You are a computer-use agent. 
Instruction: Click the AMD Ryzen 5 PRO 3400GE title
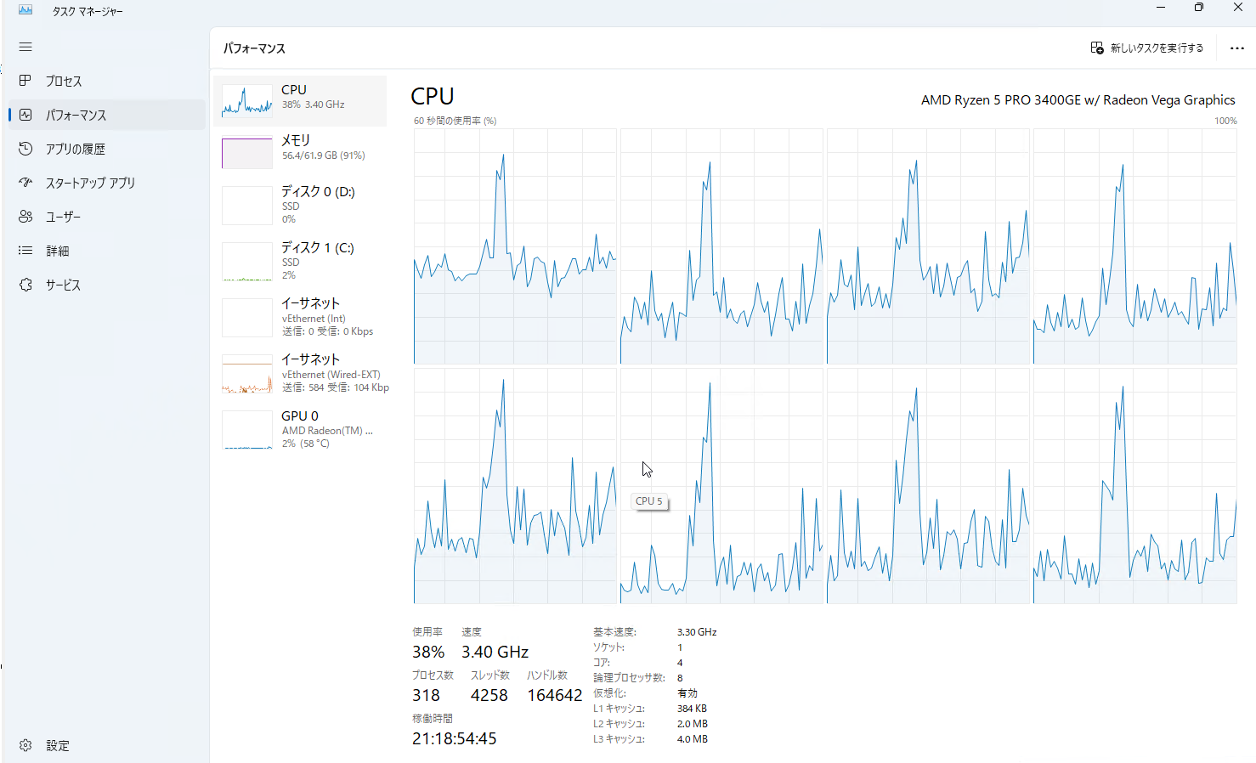[x=1078, y=100]
